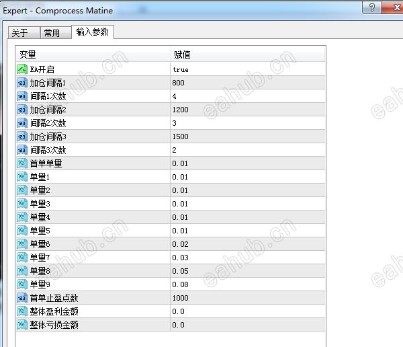Click the integer icon beside 间隔1次数

22,96
